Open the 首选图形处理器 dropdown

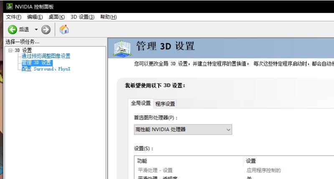[x=183, y=129]
